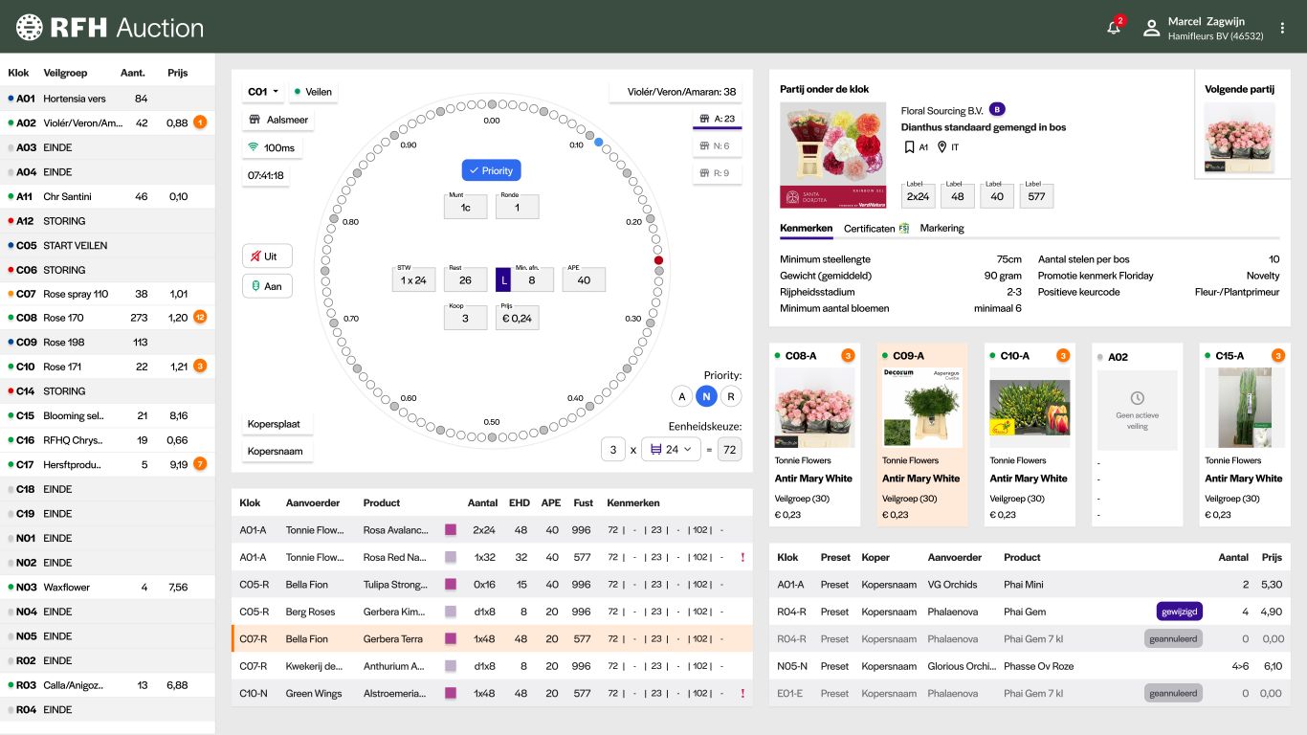Click the RFH Auction globe logo
Screen dimensions: 1307x735
30,28
